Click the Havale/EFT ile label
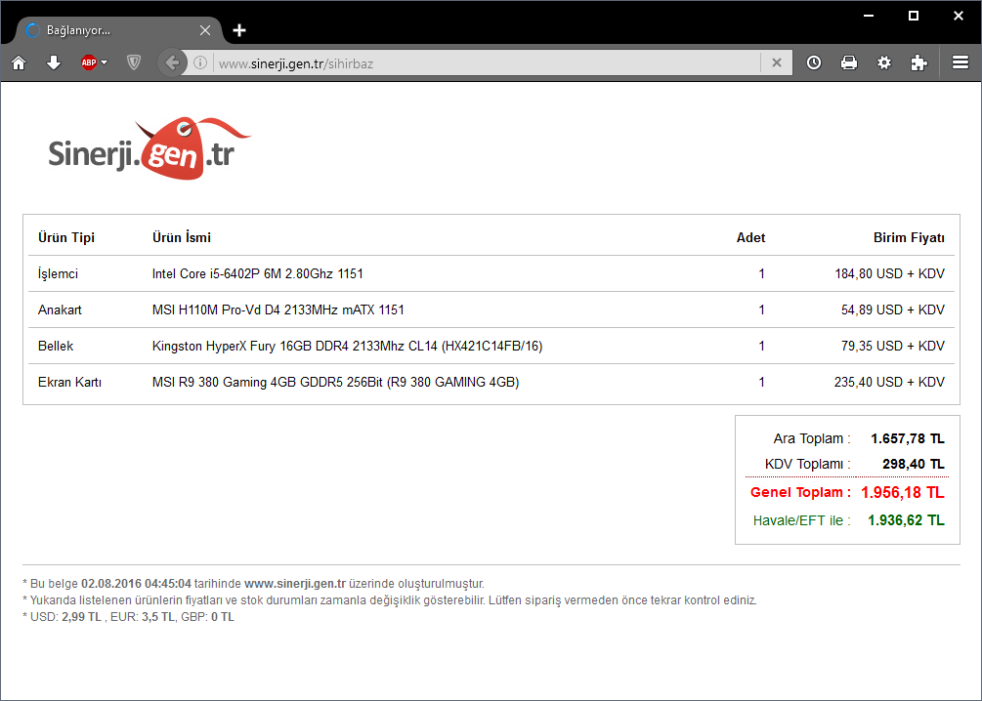 801,520
